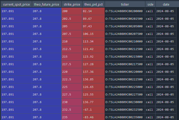Select ticker O:TSLA240809C00207500
Viewport: 179px width, 120px height.
125,34
